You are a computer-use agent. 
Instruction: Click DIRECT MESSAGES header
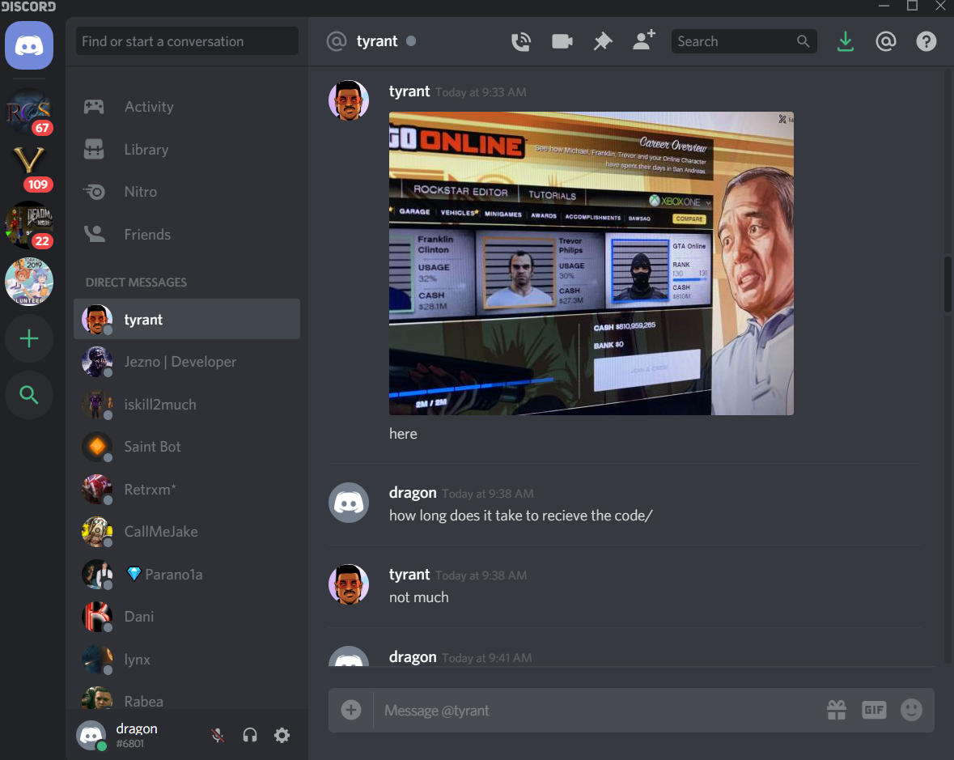[x=136, y=282]
